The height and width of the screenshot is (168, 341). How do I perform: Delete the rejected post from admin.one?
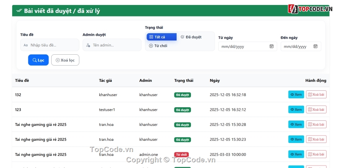316,154
